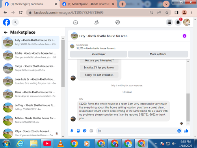The width and height of the screenshot is (197, 148).
Task: Open the Facebook search magnifier
Action: [x=15, y=22]
